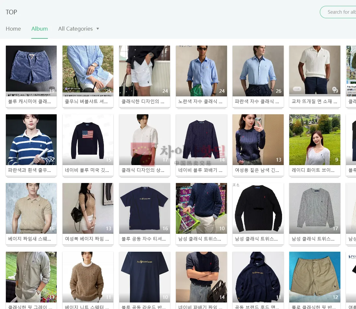Open the navy hoodie album thumbnail

tap(258, 277)
